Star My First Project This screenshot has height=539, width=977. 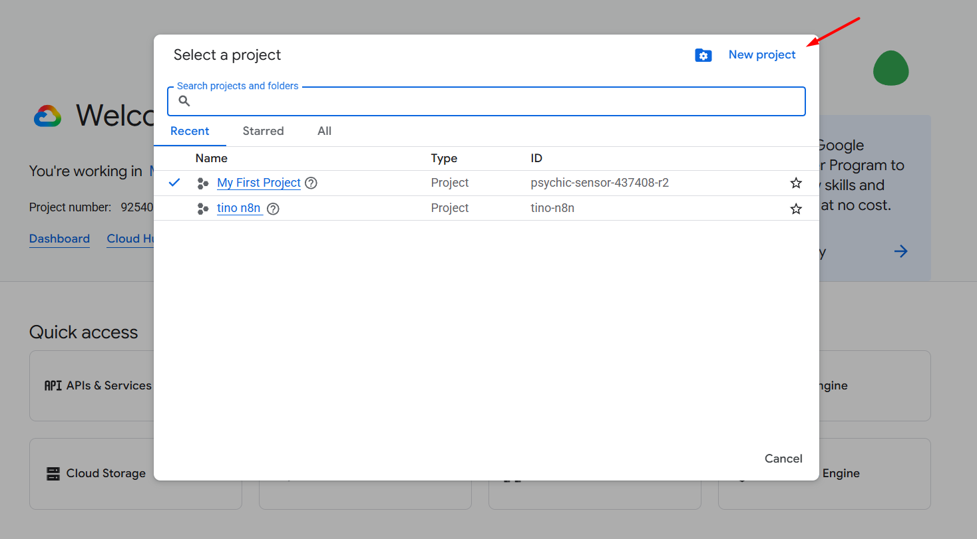796,183
